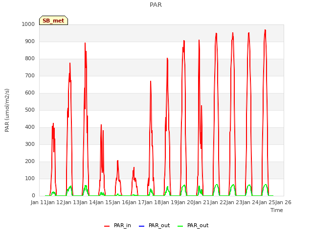The height and width of the screenshot is (235, 313).
Task: Click y-axis tick label 100
Action: pos(30,178)
